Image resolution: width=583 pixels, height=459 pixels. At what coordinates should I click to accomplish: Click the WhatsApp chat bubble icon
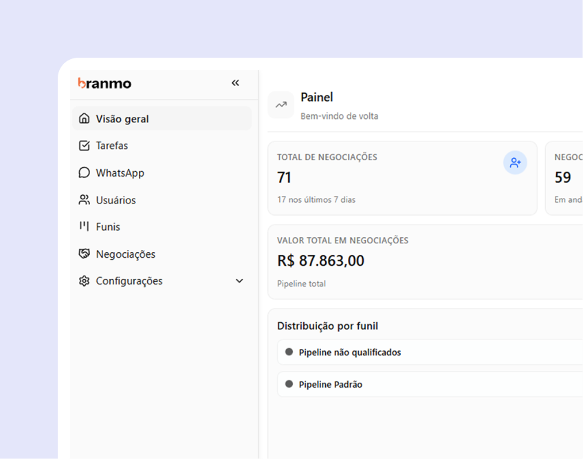pyautogui.click(x=85, y=172)
